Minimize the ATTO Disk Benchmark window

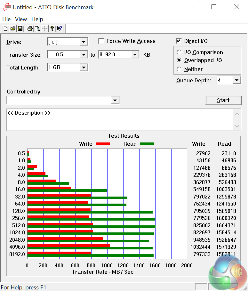point(192,7)
